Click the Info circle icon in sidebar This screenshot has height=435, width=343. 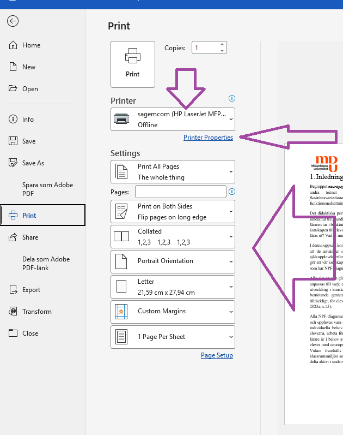tap(13, 119)
